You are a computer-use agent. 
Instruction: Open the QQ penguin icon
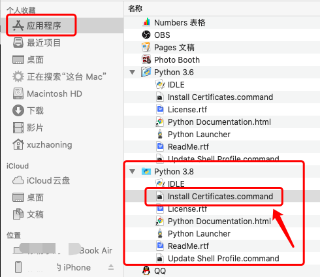click(146, 270)
